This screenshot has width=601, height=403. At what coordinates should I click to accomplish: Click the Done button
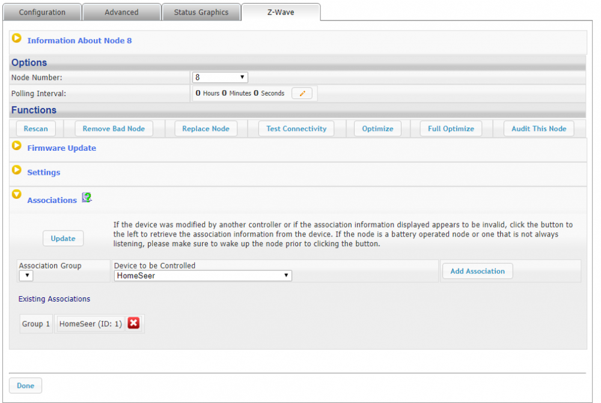click(x=25, y=386)
